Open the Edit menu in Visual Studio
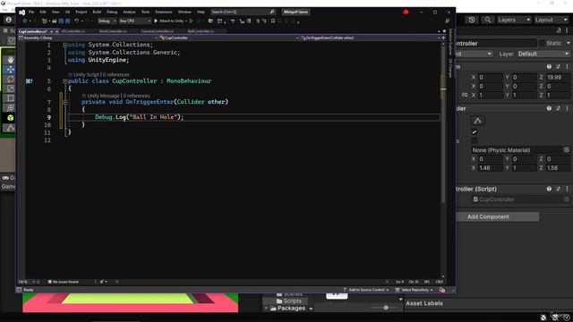This screenshot has height=322, width=573. [43, 12]
